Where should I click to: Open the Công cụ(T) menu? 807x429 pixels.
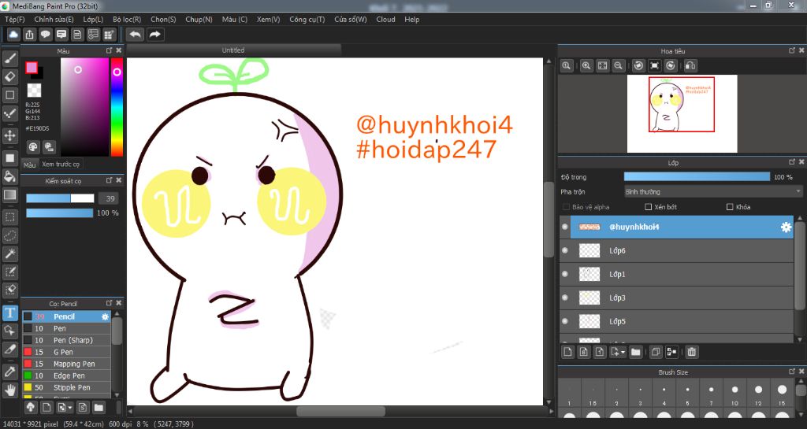tap(307, 20)
